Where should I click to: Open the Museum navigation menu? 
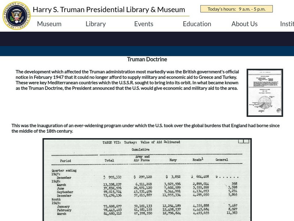(x=49, y=24)
